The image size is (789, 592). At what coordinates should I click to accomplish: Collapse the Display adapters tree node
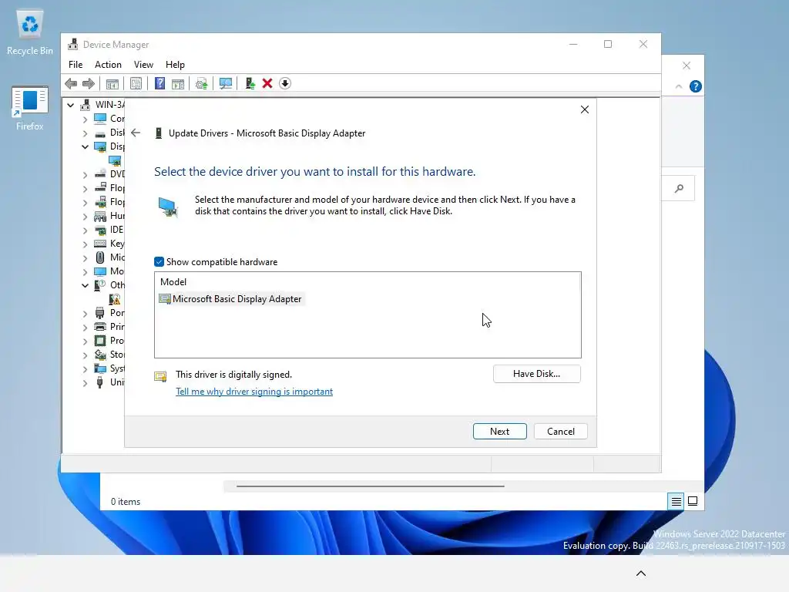pyautogui.click(x=85, y=146)
